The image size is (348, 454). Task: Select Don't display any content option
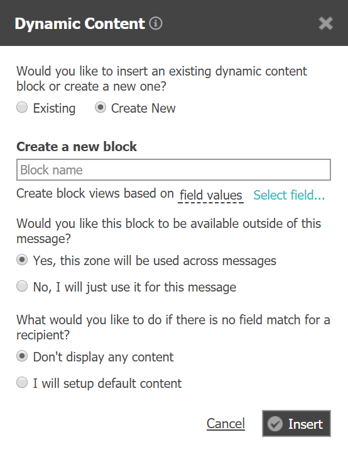[x=22, y=356]
